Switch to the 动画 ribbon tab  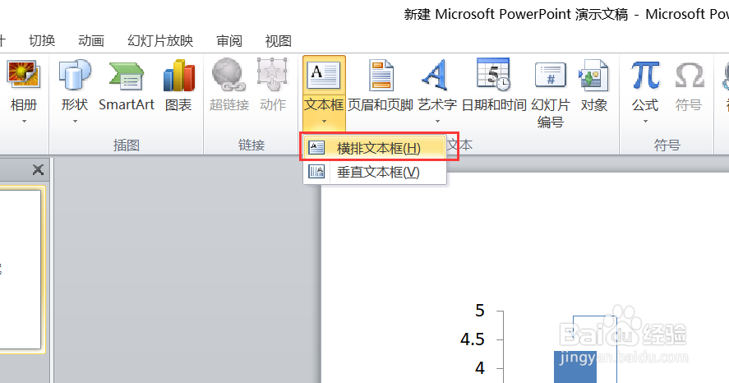pyautogui.click(x=91, y=41)
